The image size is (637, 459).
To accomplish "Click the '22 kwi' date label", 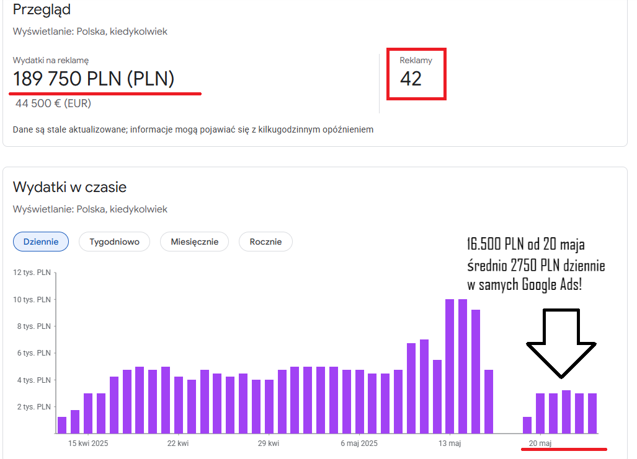I will 178,443.
